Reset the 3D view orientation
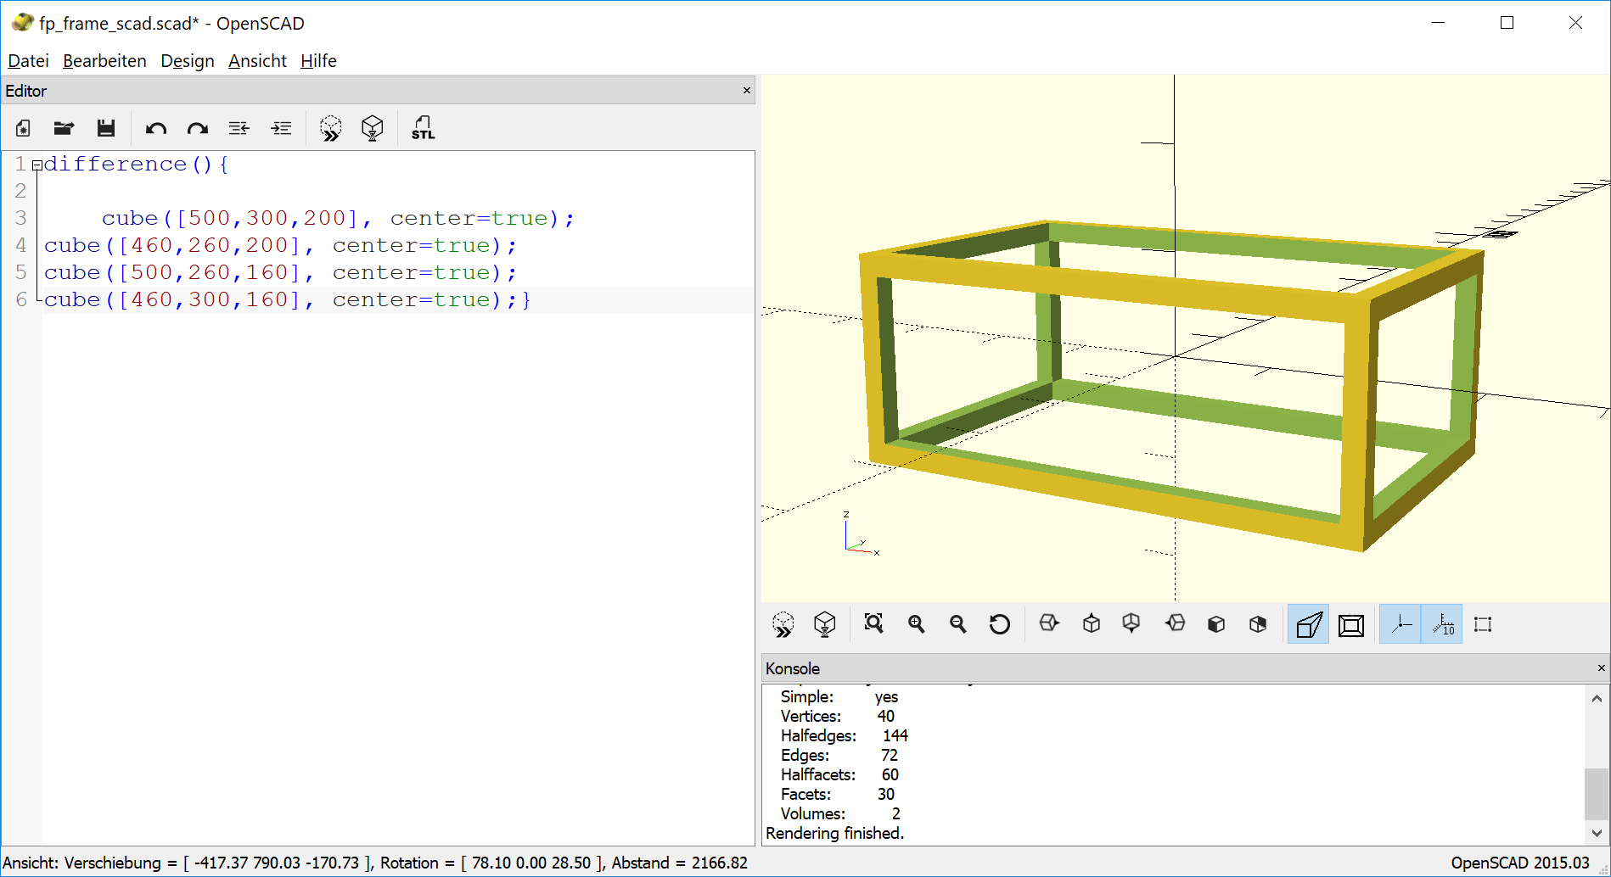This screenshot has width=1611, height=877. [1000, 623]
